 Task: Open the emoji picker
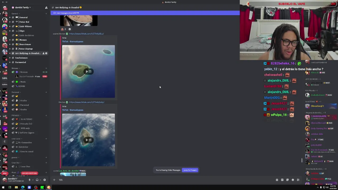(x=293, y=180)
